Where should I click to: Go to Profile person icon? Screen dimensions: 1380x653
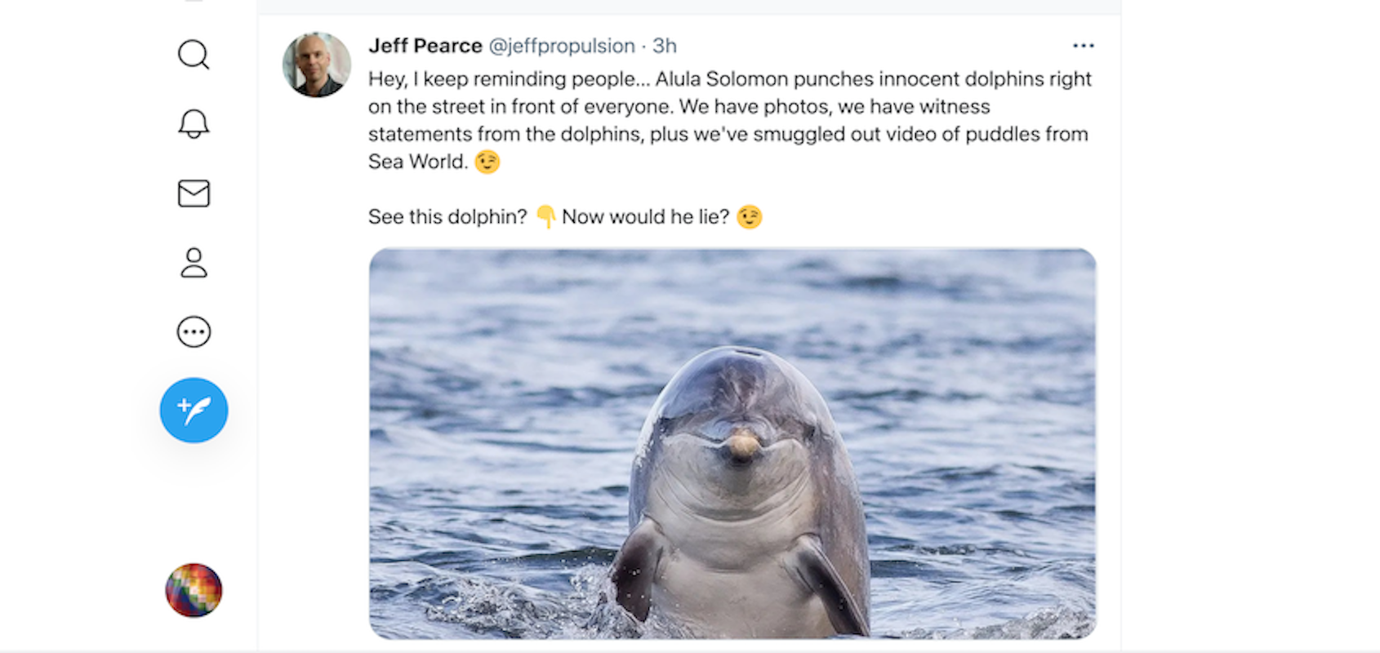tap(194, 263)
